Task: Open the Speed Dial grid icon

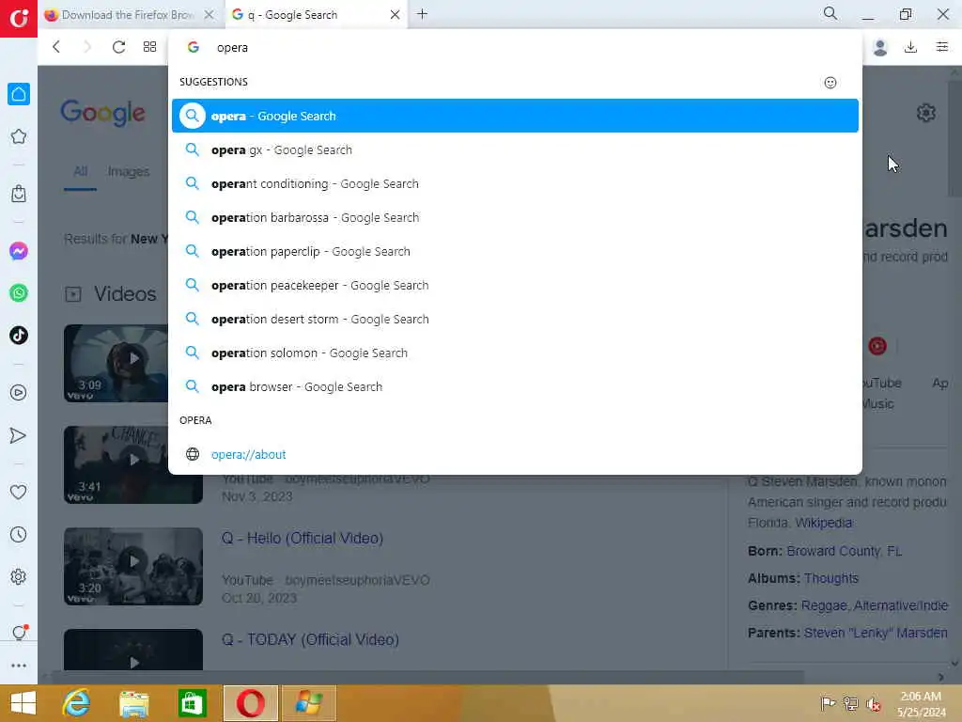Action: (149, 47)
